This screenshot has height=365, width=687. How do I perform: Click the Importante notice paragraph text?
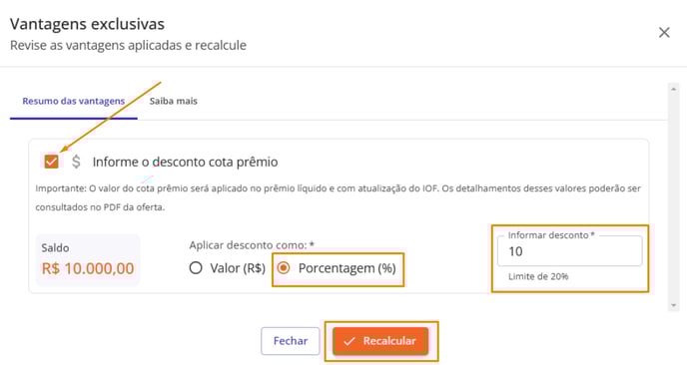click(x=338, y=197)
